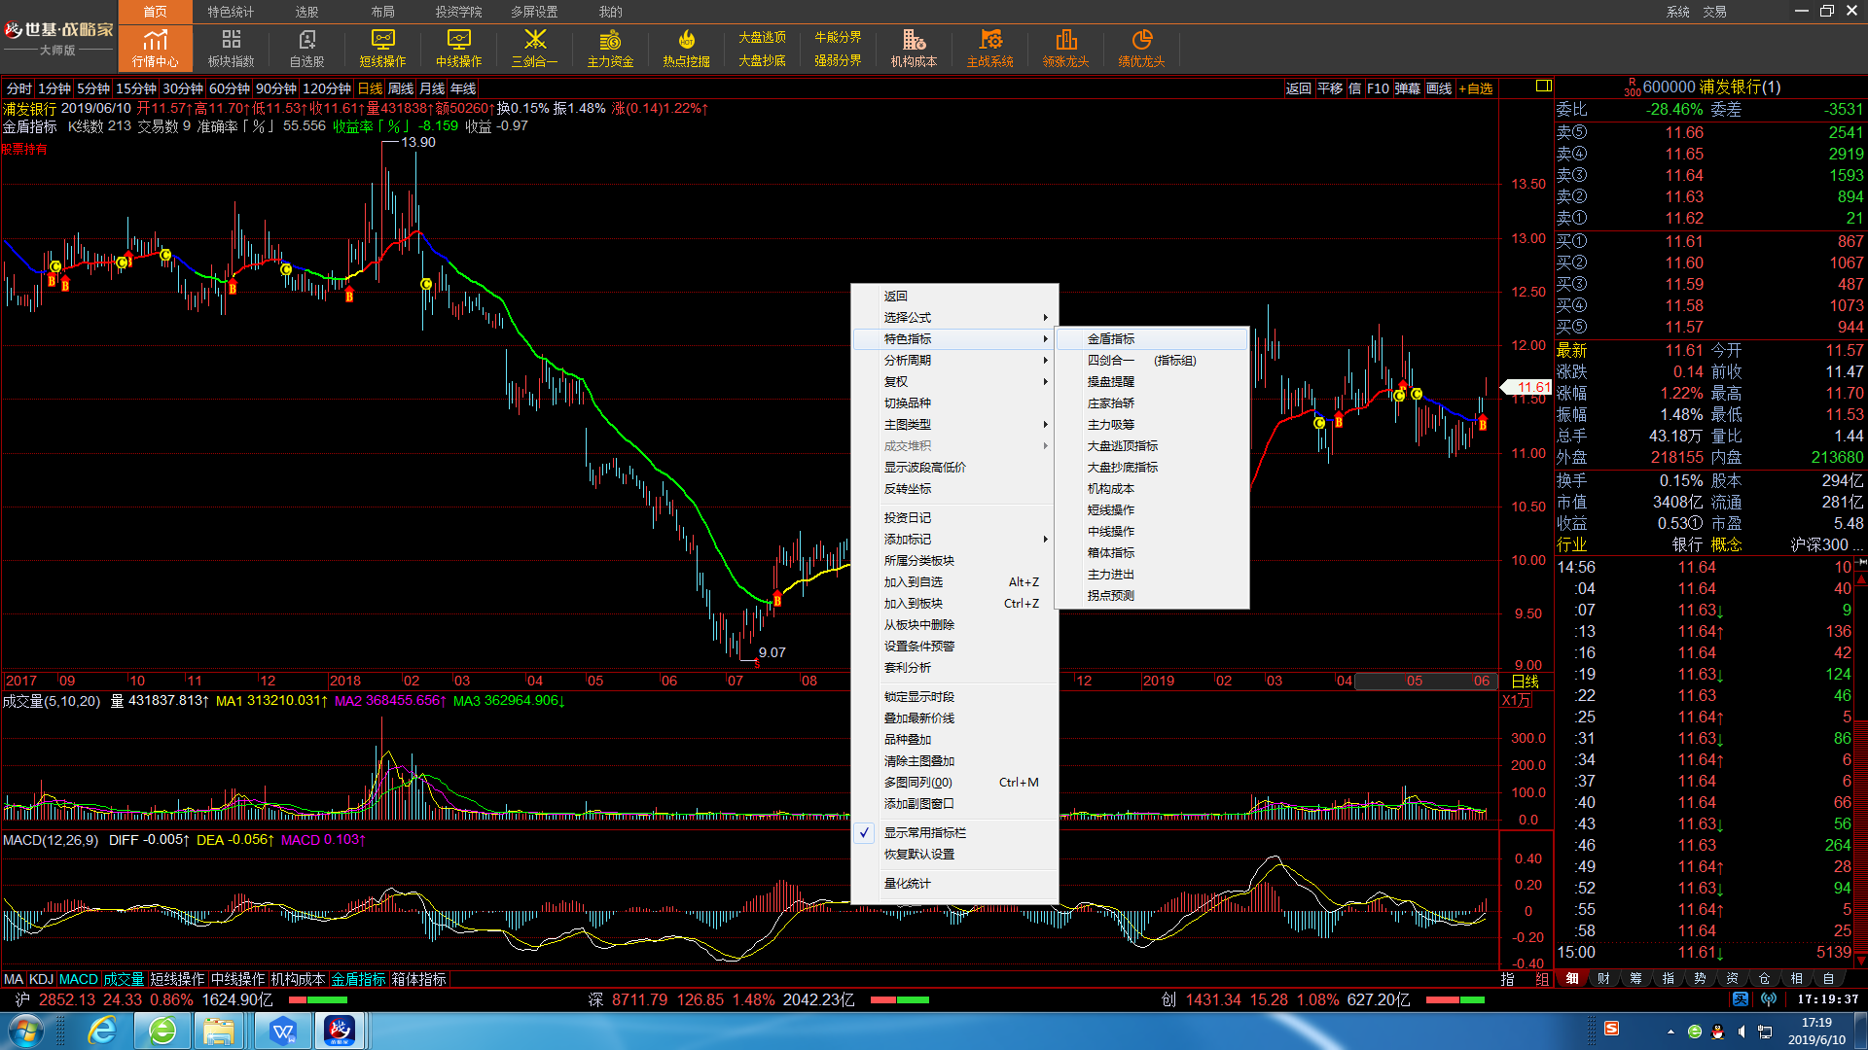Image resolution: width=1868 pixels, height=1050 pixels.
Task: Open the green 360 browser taskbar icon
Action: tap(162, 1031)
